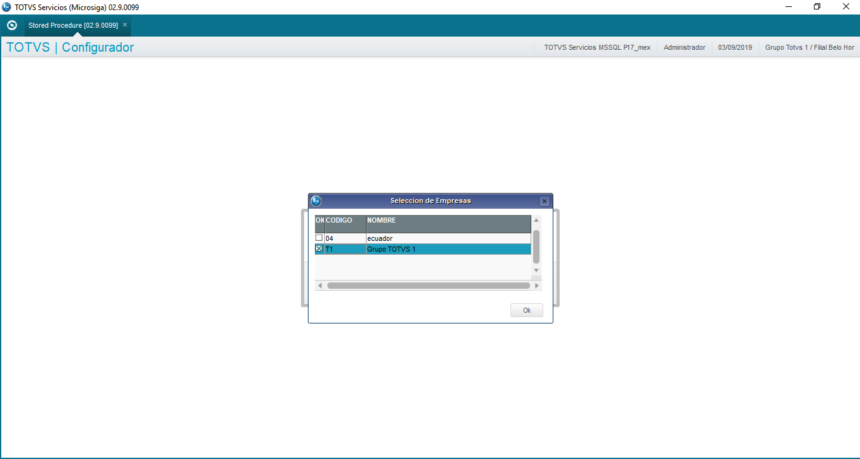
Task: Click 'Grupo Totvs 1 / Filial Belo Hor' label
Action: pyautogui.click(x=810, y=47)
